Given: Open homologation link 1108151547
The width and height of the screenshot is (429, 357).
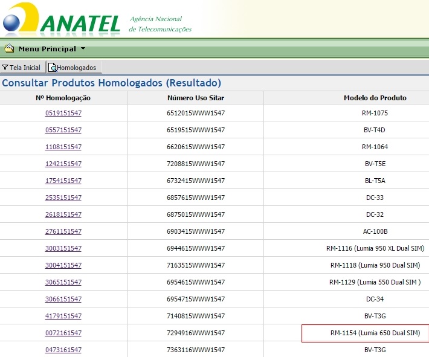Looking at the screenshot, I should click(x=63, y=147).
